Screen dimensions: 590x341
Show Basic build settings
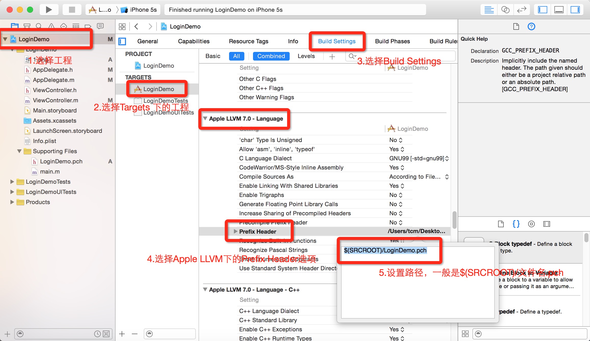click(x=213, y=56)
